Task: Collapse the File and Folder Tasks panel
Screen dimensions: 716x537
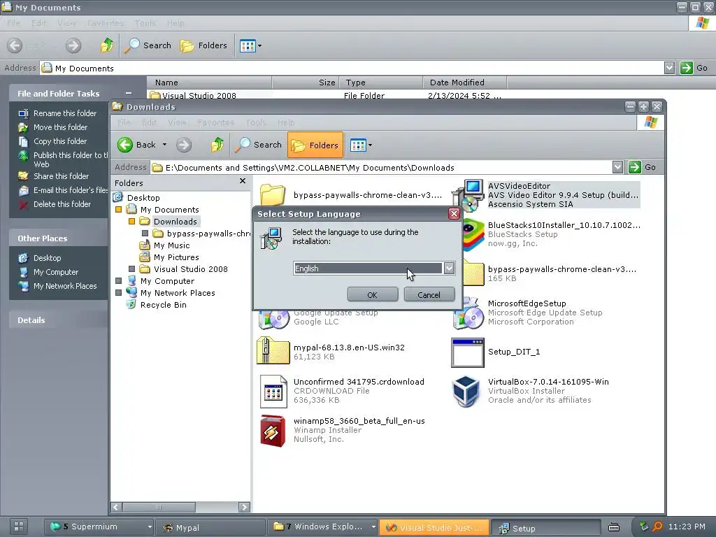Action: [129, 93]
